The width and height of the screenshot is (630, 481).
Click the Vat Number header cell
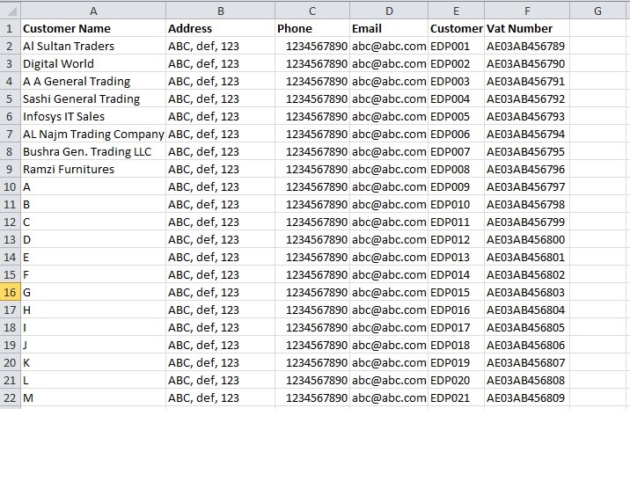tap(527, 28)
